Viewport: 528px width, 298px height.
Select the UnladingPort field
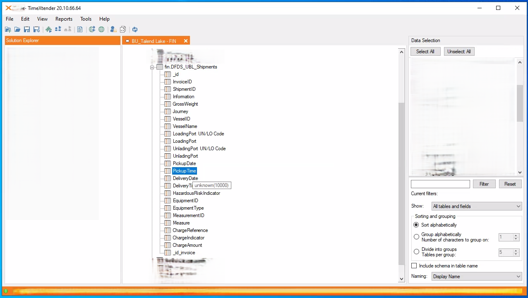tap(185, 156)
